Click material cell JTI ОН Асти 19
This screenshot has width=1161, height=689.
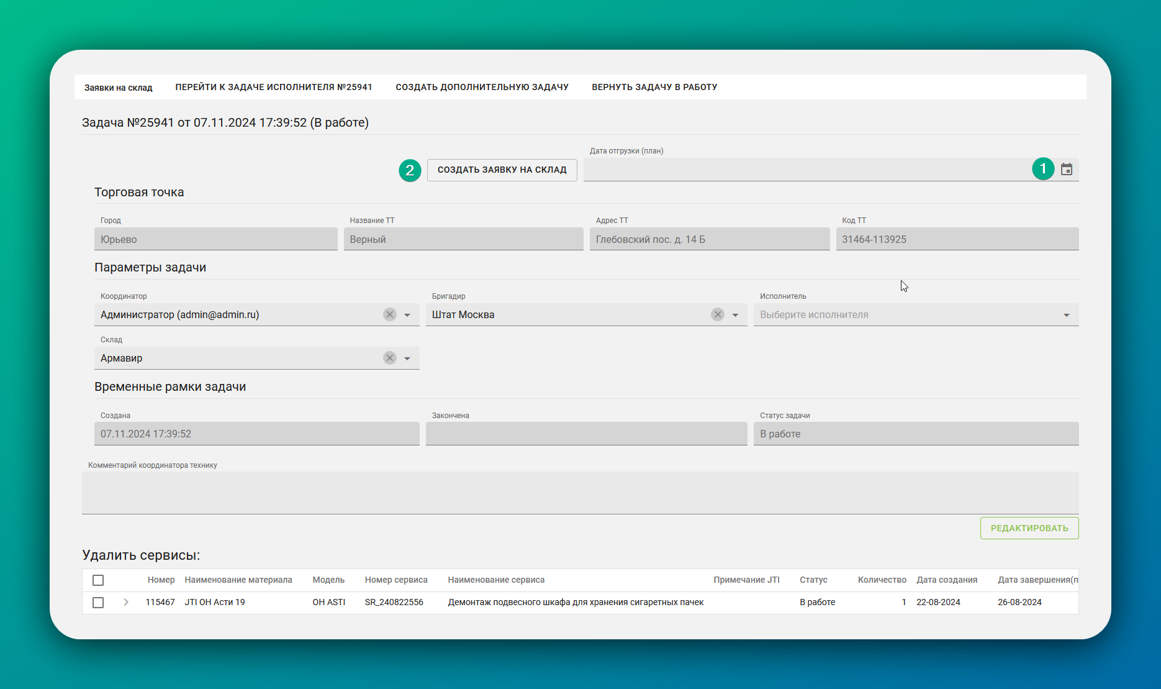point(215,602)
